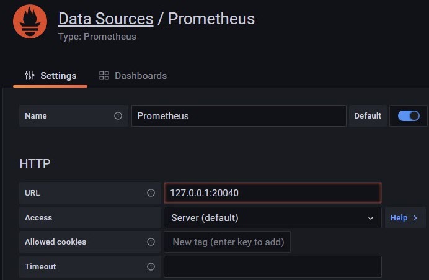Click the Default label button

[368, 116]
